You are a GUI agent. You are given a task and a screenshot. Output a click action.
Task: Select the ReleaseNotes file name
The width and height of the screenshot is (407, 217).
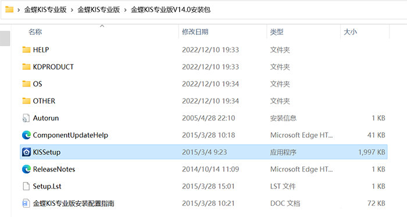click(54, 169)
